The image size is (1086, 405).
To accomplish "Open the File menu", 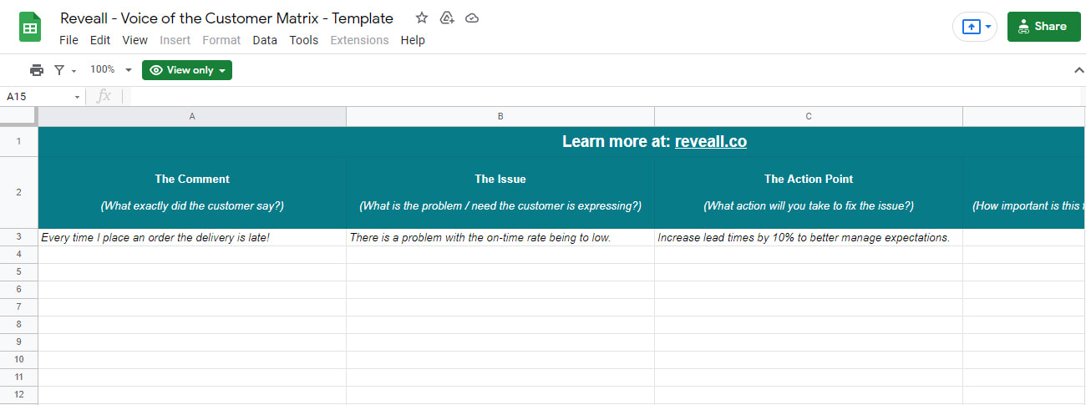I will tap(69, 40).
